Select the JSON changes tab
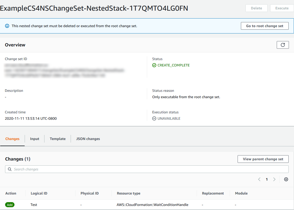294x210 pixels. coord(88,139)
